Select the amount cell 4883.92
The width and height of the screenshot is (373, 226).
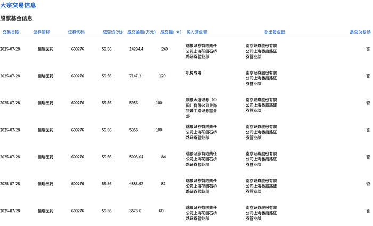pyautogui.click(x=136, y=184)
